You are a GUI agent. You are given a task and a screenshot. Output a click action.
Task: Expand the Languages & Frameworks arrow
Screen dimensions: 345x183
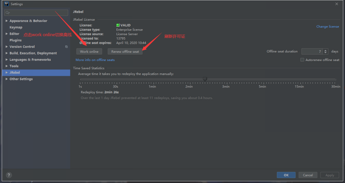pyautogui.click(x=7, y=60)
